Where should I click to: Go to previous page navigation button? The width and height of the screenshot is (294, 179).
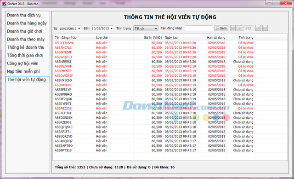[x=239, y=28]
